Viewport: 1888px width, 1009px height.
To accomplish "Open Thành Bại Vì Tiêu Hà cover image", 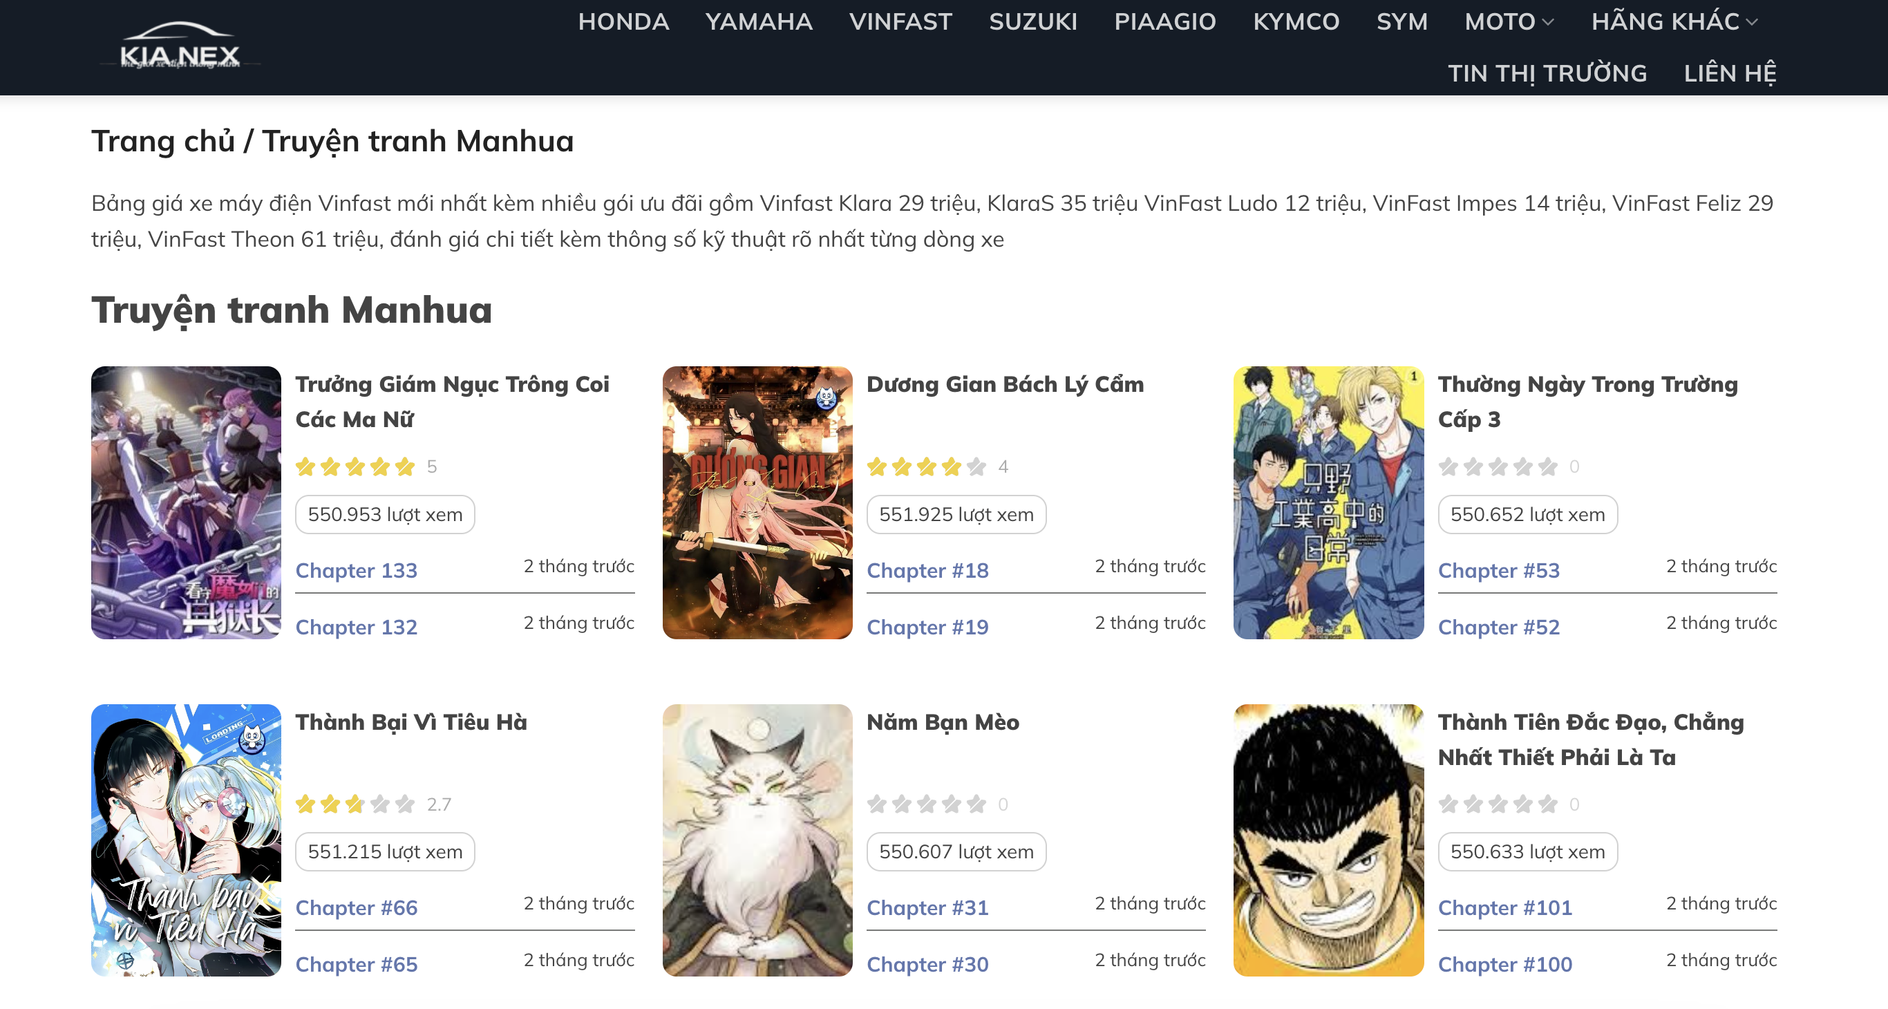I will [x=186, y=840].
